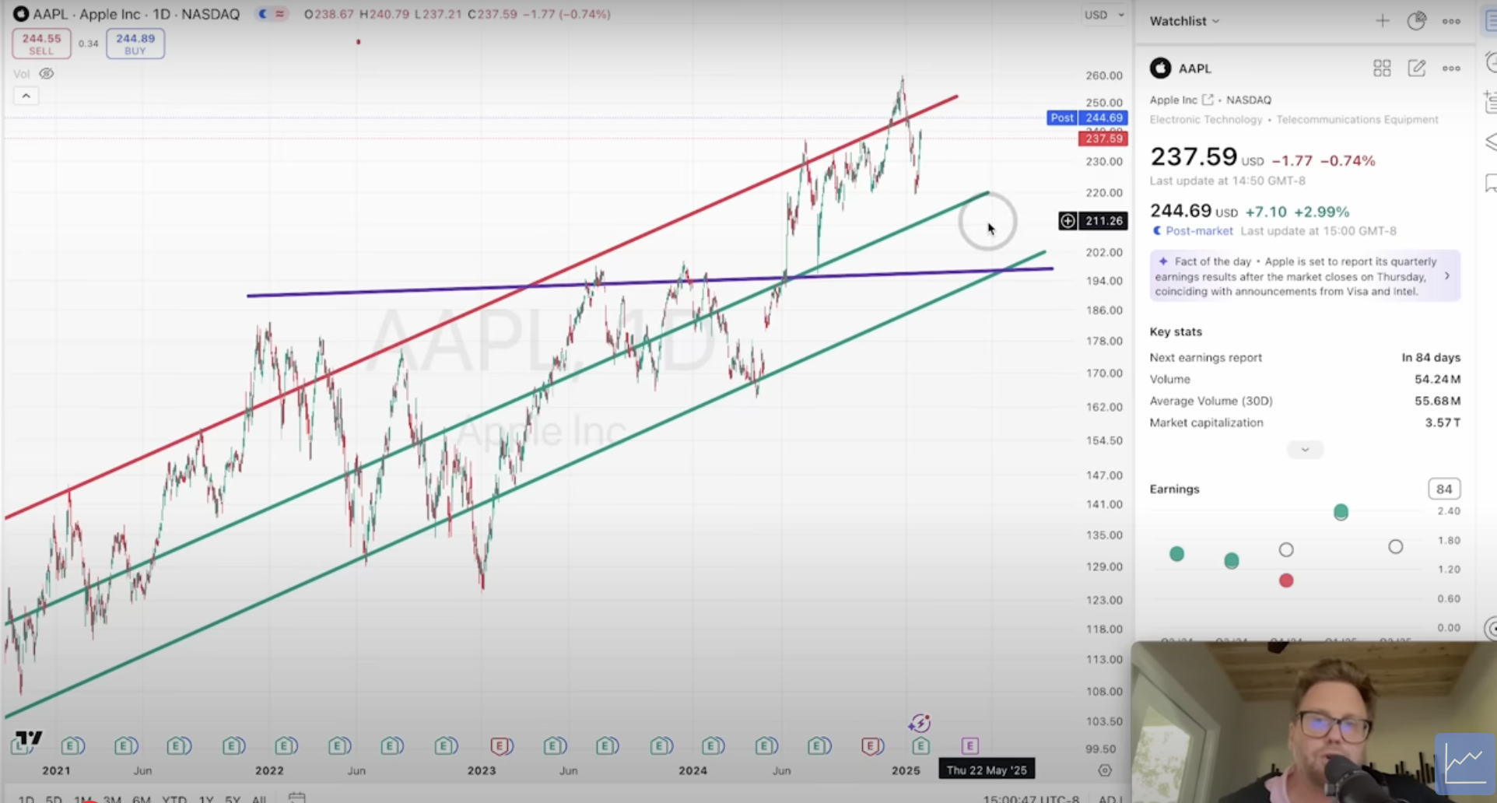Screen dimensions: 1497x803
Task: Open advanced view pie icon in watchlist header
Action: [x=1417, y=21]
